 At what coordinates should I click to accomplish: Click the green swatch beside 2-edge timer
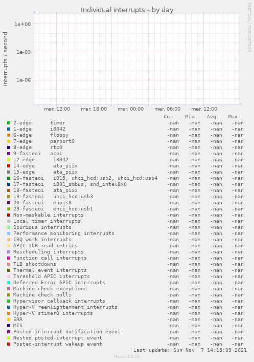coord(9,123)
